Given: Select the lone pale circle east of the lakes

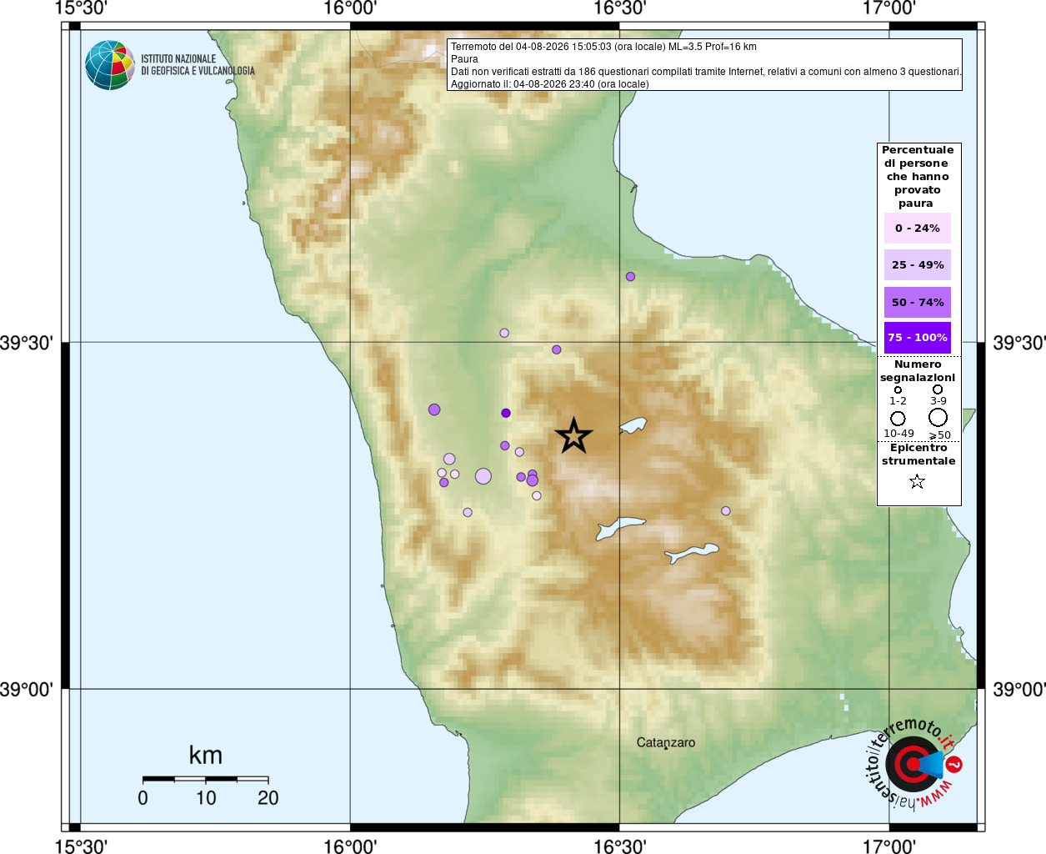Looking at the screenshot, I should 726,510.
